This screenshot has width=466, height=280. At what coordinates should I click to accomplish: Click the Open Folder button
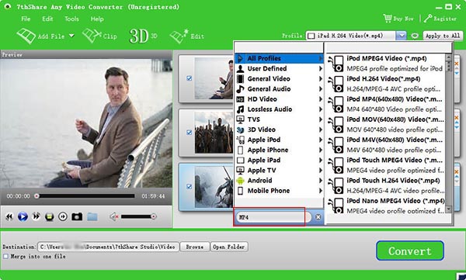[x=229, y=247]
